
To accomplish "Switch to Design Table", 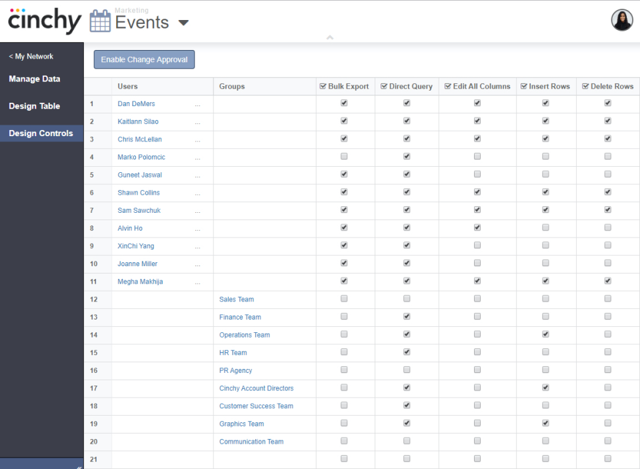I will pos(35,106).
